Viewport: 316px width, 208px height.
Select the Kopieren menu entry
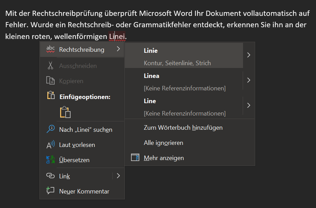click(x=82, y=81)
